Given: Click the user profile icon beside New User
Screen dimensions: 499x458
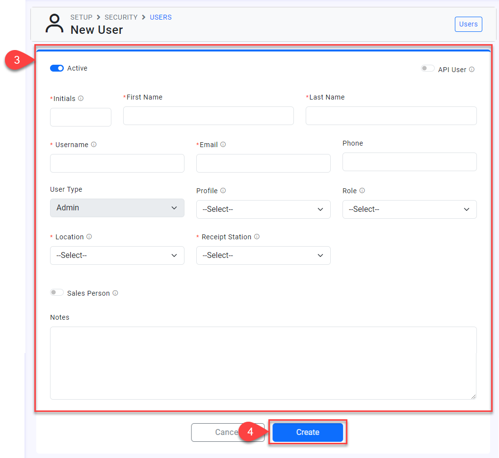Looking at the screenshot, I should (54, 23).
